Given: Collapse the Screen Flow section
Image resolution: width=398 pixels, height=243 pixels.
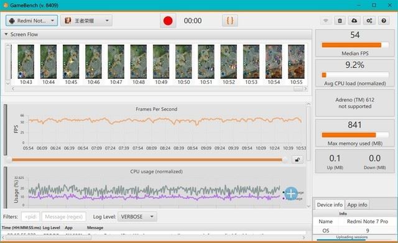Looking at the screenshot, I should point(6,34).
